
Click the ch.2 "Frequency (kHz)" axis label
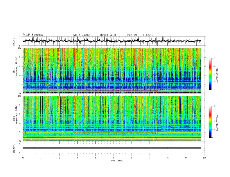(x=16, y=115)
